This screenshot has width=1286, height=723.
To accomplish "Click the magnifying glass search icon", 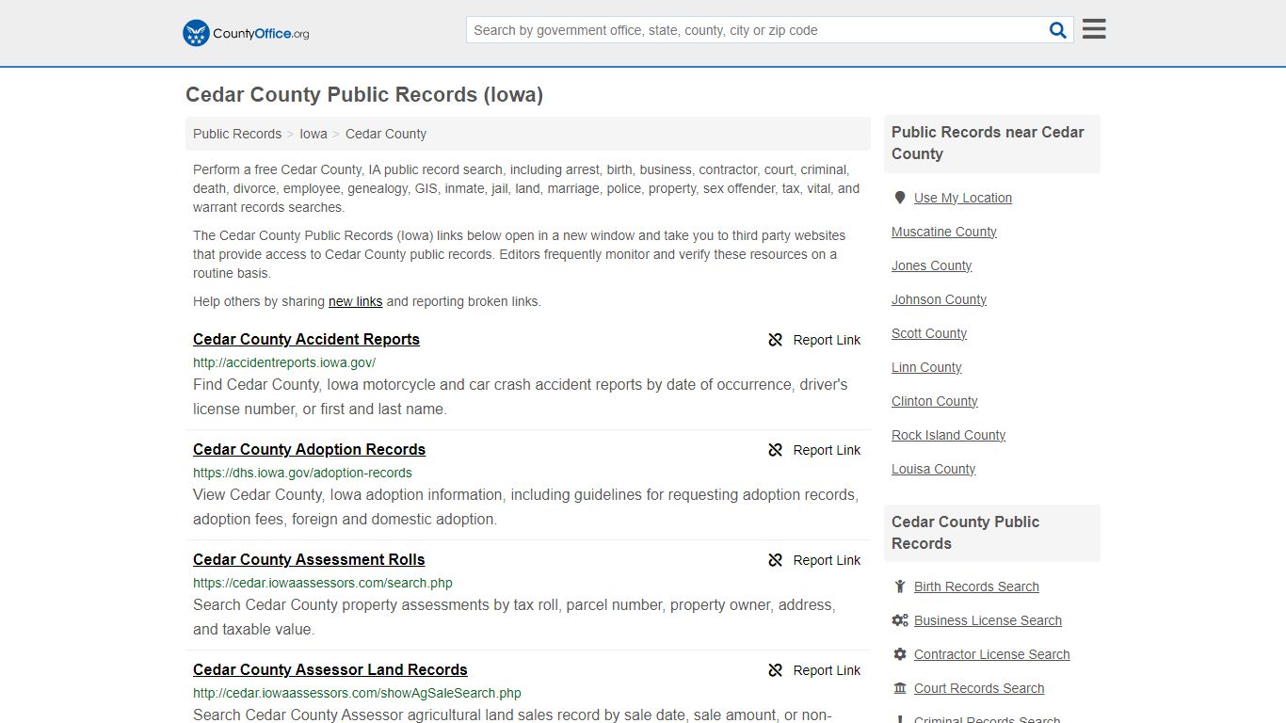I will tap(1058, 30).
